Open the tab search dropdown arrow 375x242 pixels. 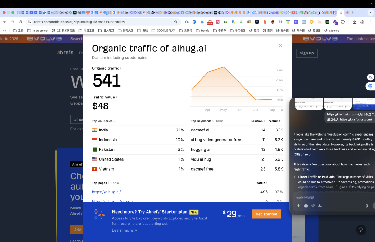(x=371, y=12)
